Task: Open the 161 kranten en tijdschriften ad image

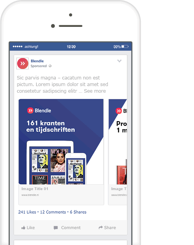Action: (61, 141)
